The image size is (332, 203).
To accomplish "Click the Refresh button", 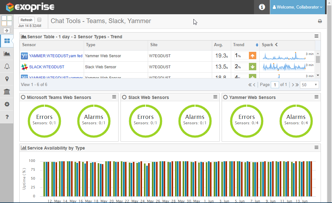I will 26,20.
